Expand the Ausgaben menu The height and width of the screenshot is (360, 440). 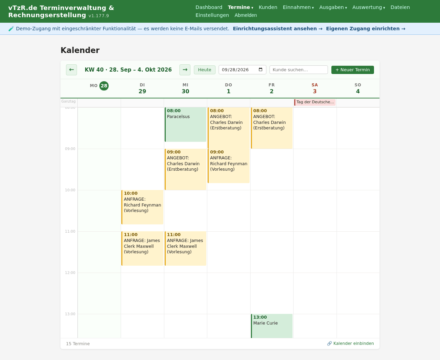pyautogui.click(x=333, y=7)
